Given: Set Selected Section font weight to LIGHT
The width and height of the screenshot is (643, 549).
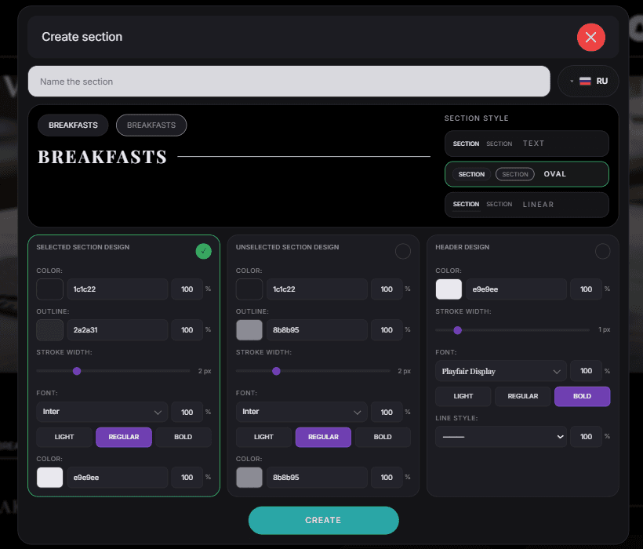Looking at the screenshot, I should tap(64, 437).
